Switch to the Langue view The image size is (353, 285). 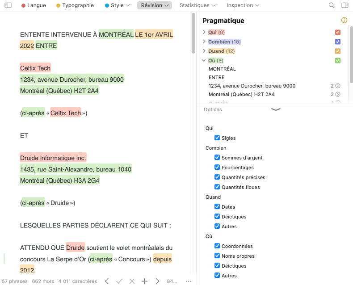coord(34,5)
